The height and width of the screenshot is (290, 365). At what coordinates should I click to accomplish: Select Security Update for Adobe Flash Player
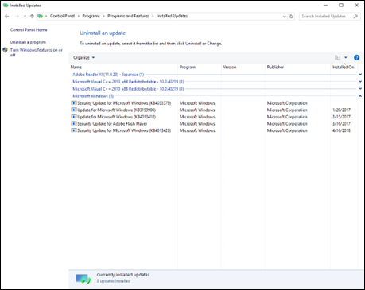pyautogui.click(x=214, y=124)
